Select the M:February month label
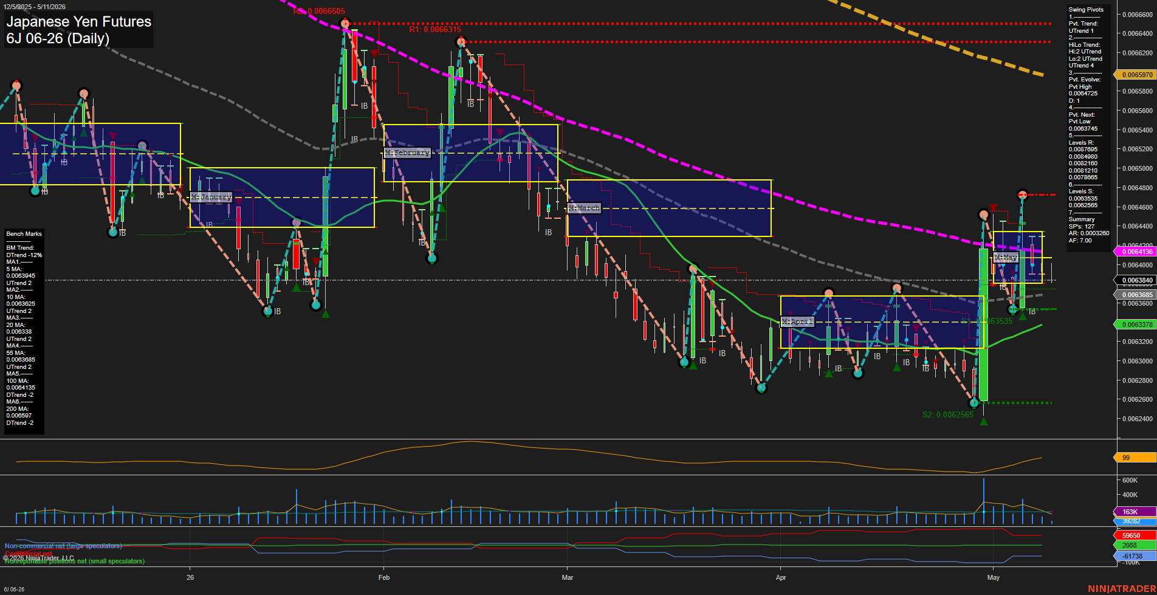1157x595 pixels. (x=407, y=153)
